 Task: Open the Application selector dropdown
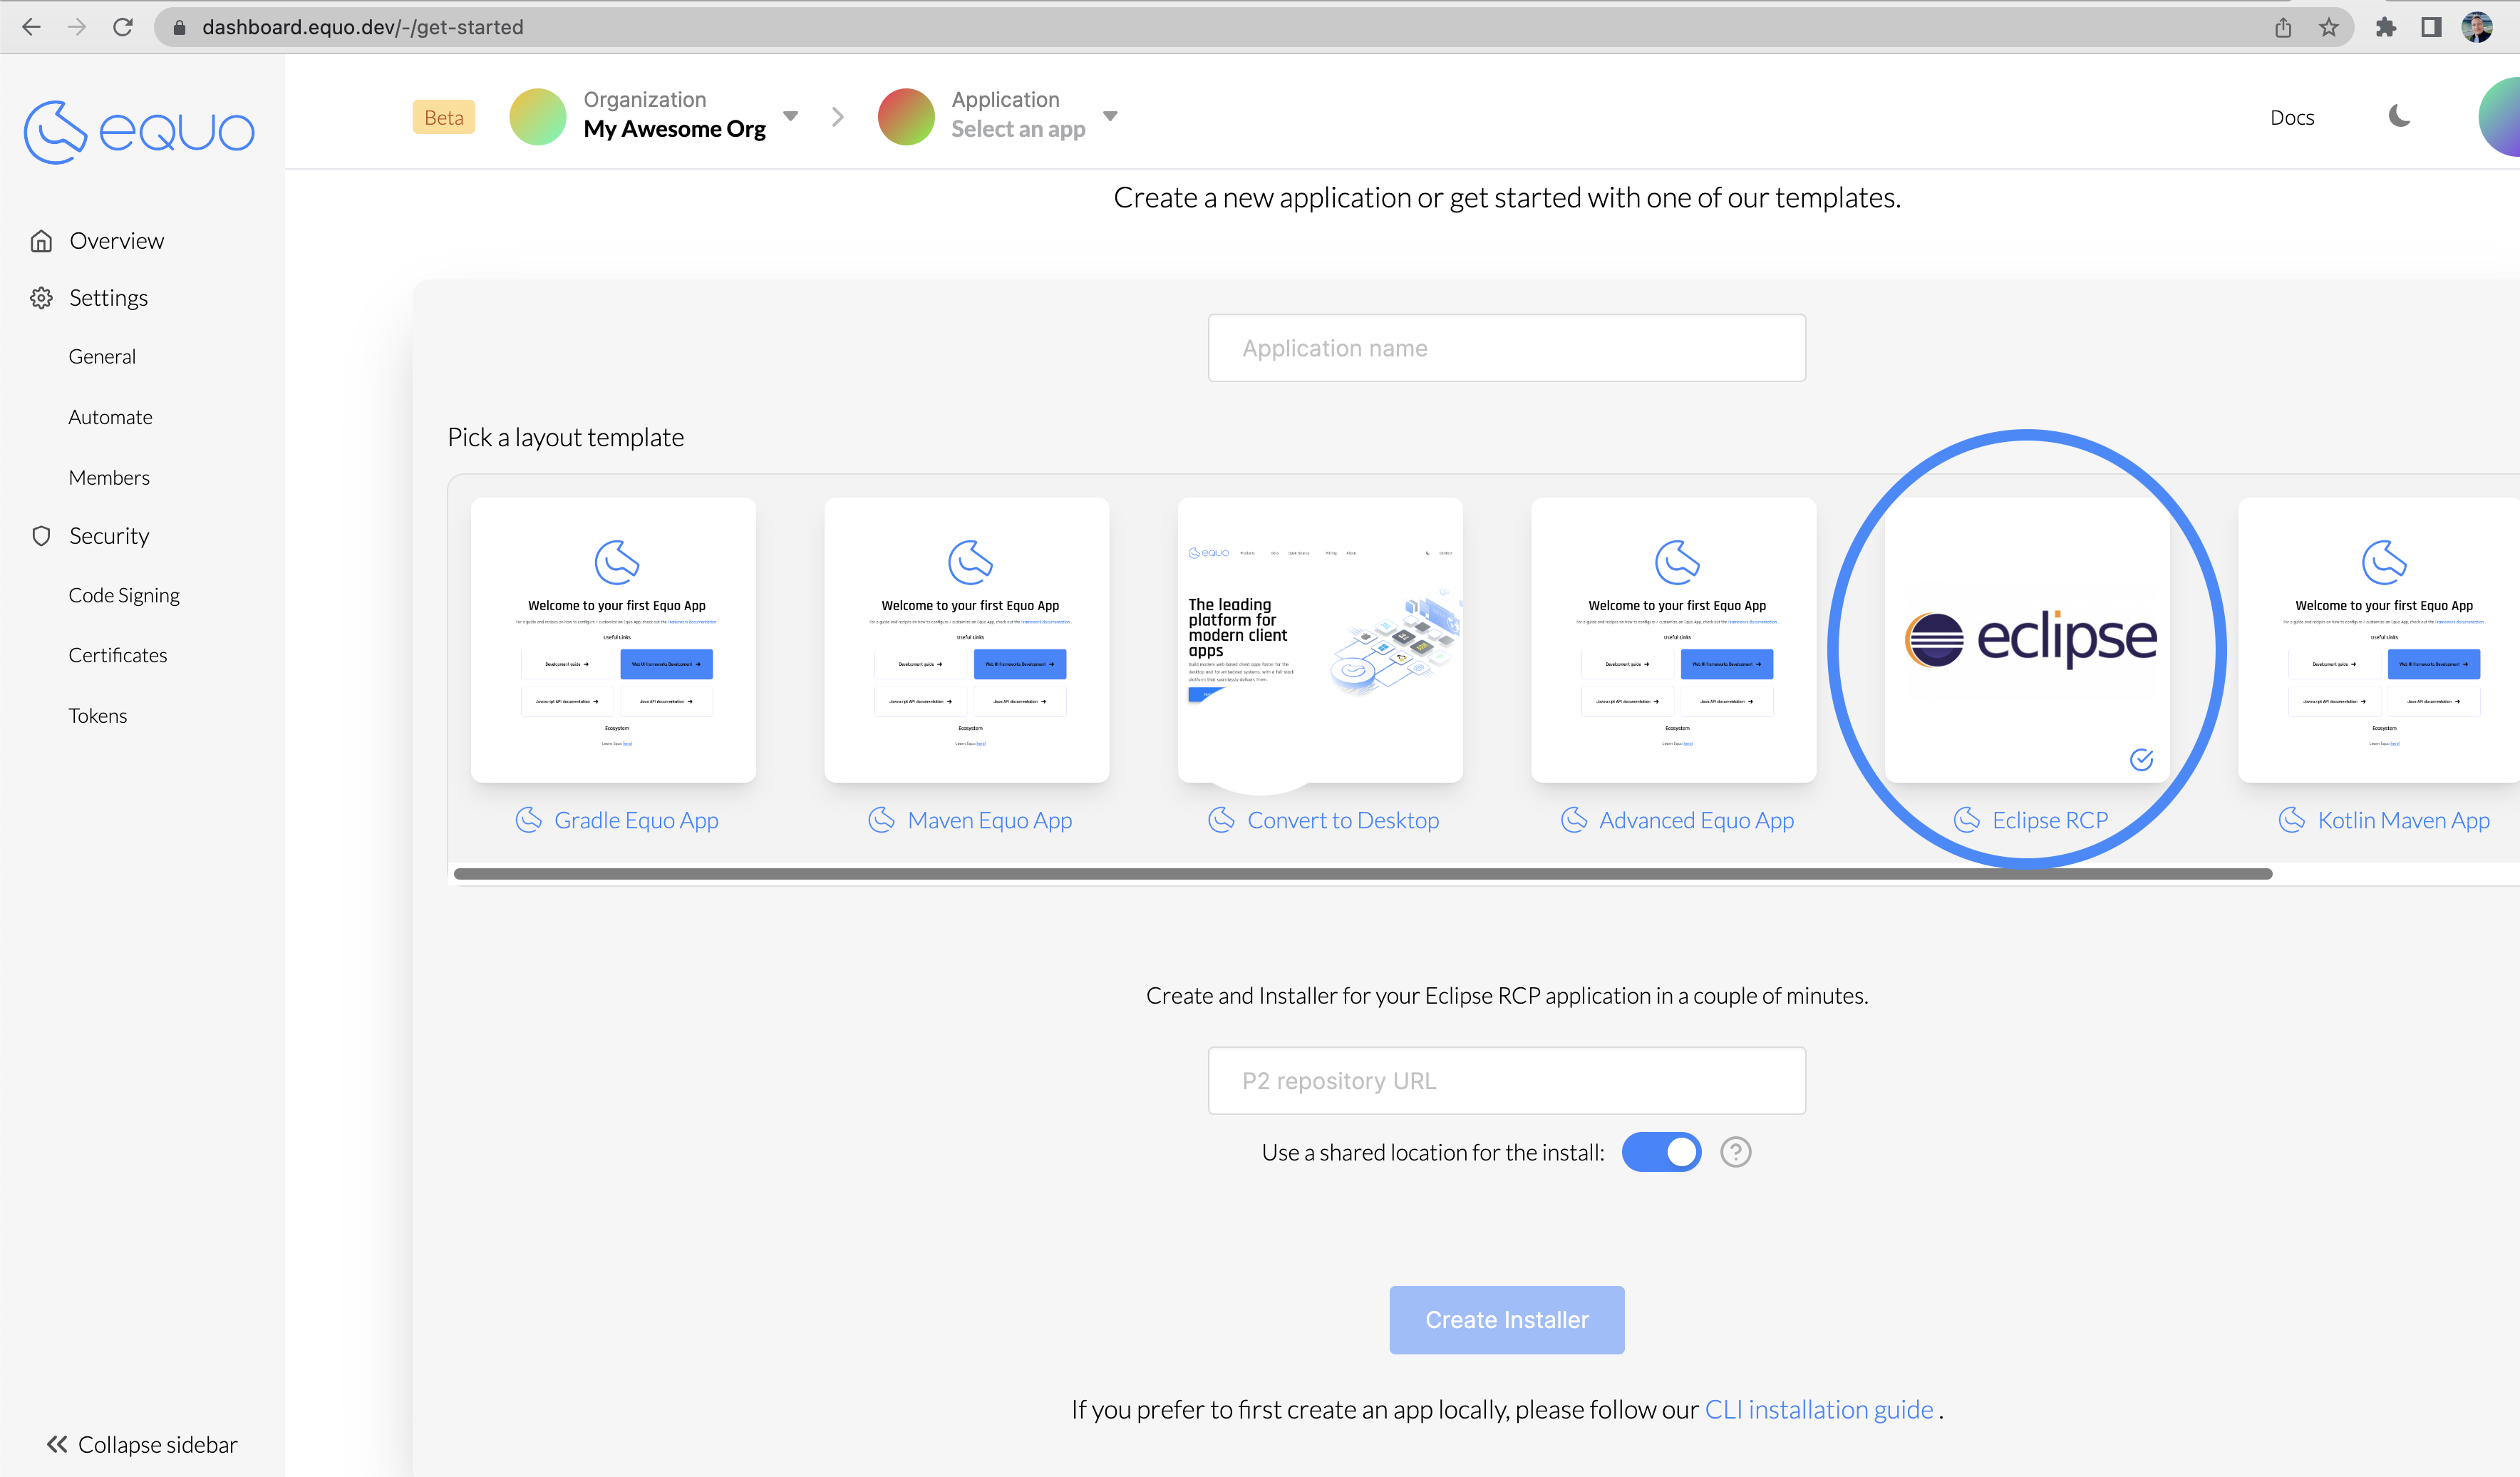[1110, 116]
